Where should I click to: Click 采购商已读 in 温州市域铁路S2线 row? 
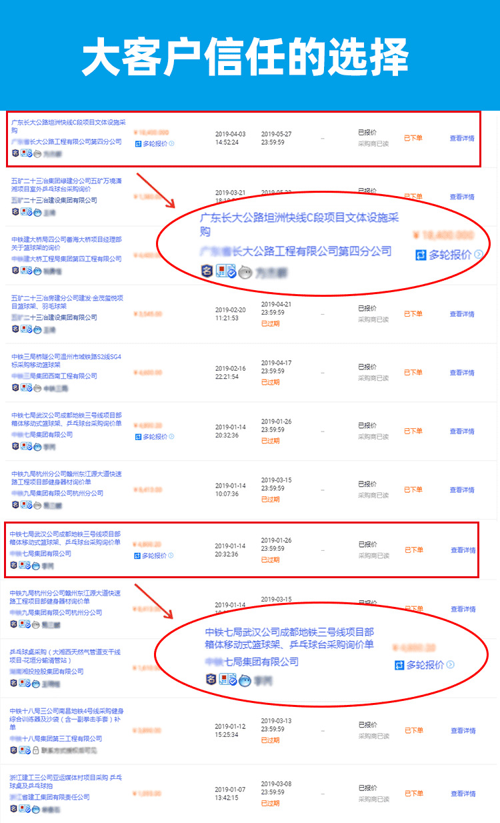coord(373,377)
